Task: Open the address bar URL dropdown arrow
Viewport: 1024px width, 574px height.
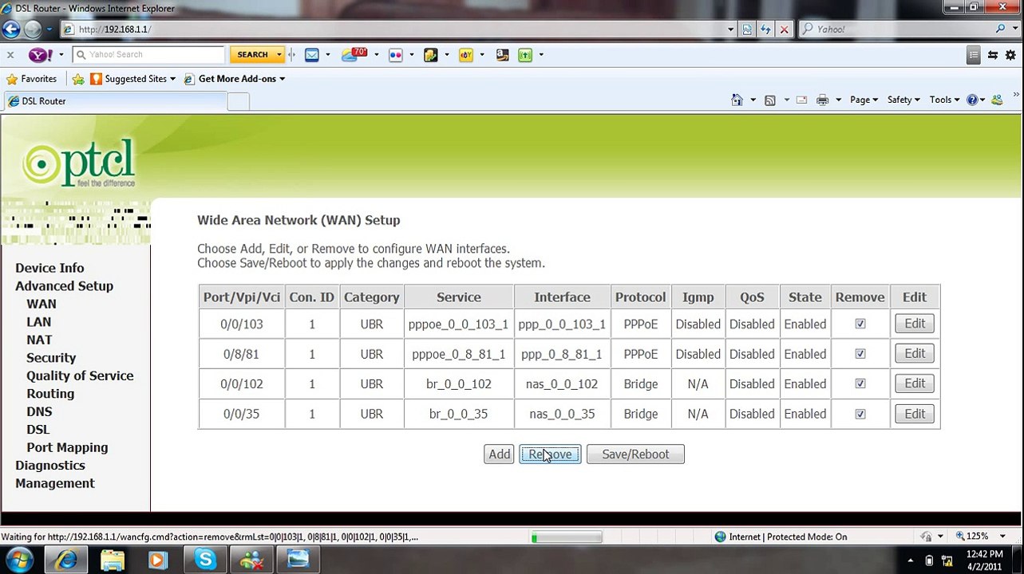Action: 730,29
